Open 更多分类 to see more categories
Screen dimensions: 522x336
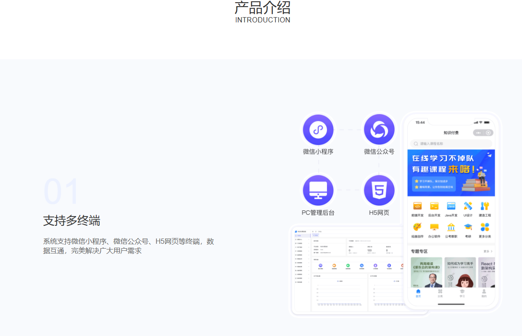tap(485, 227)
